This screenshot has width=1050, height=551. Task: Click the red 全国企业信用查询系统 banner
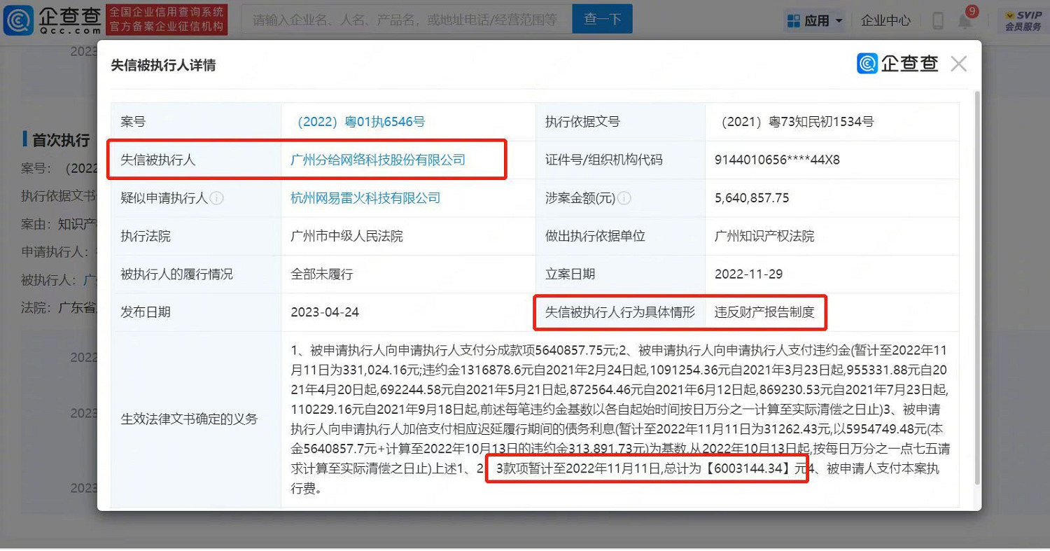coord(167,20)
